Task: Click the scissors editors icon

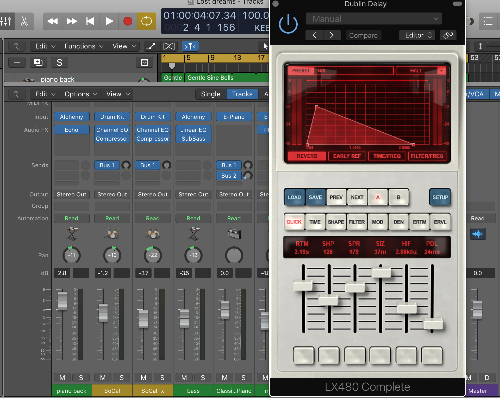Action: pyautogui.click(x=24, y=21)
